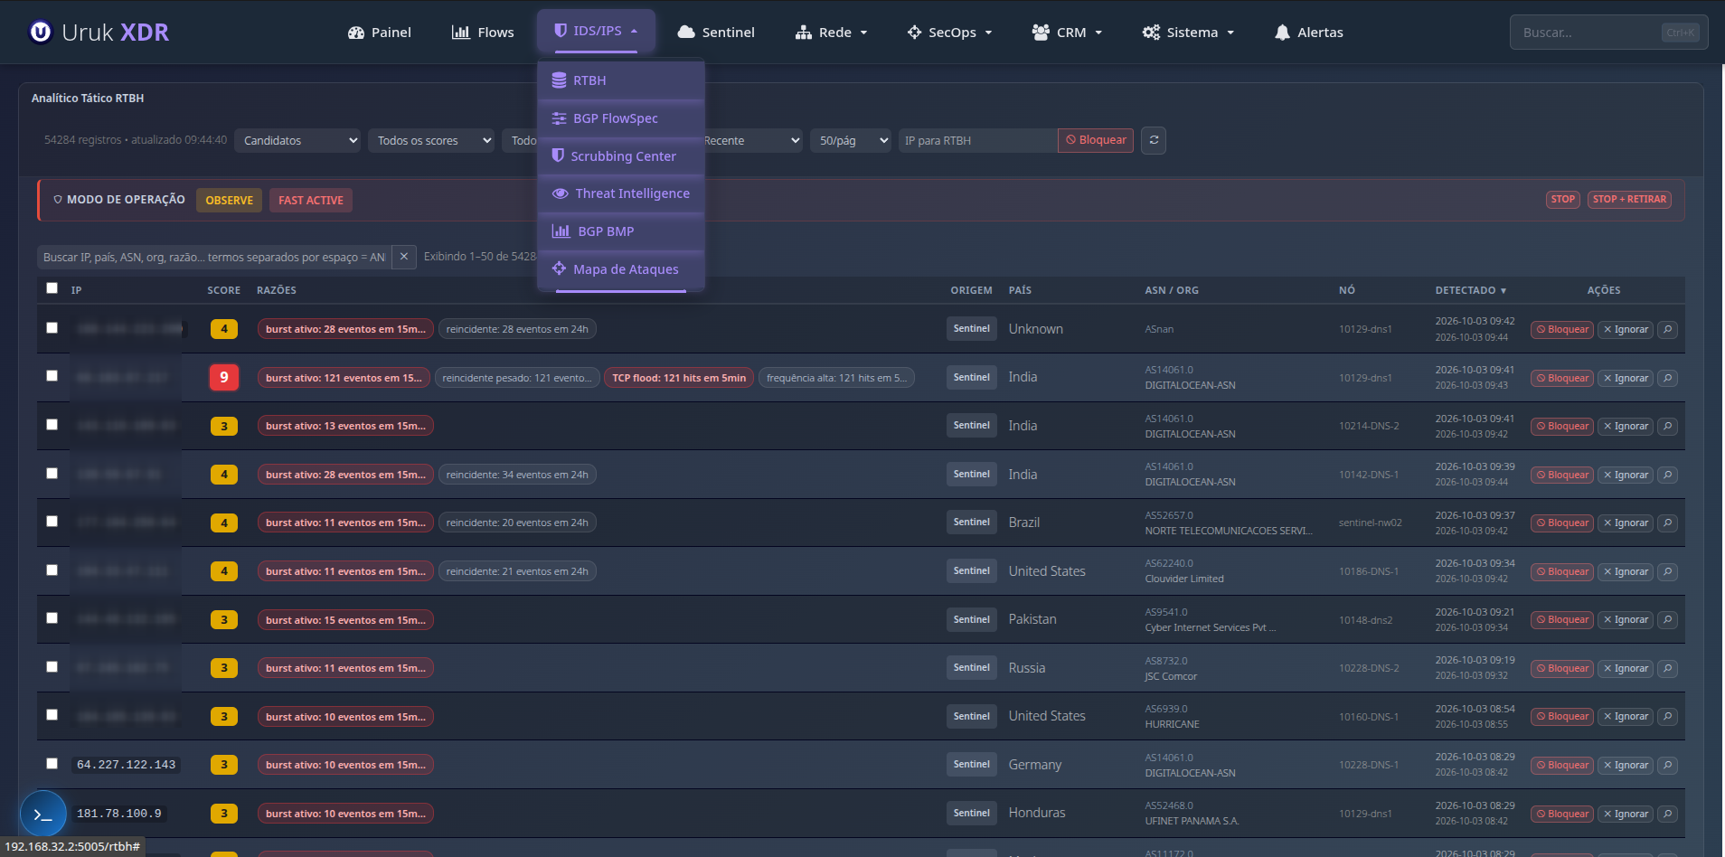
Task: Open the Alertas bell page
Action: 1308,33
